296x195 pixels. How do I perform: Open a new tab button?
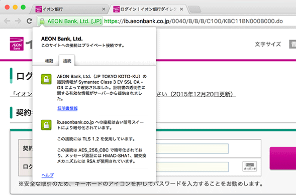coord(195,9)
